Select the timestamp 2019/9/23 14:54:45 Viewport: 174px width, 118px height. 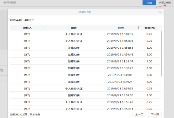(x=120, y=55)
